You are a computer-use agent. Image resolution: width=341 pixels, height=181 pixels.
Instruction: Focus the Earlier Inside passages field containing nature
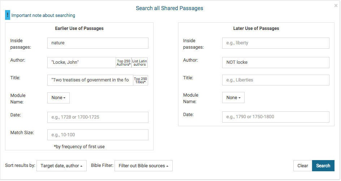pyautogui.click(x=98, y=43)
